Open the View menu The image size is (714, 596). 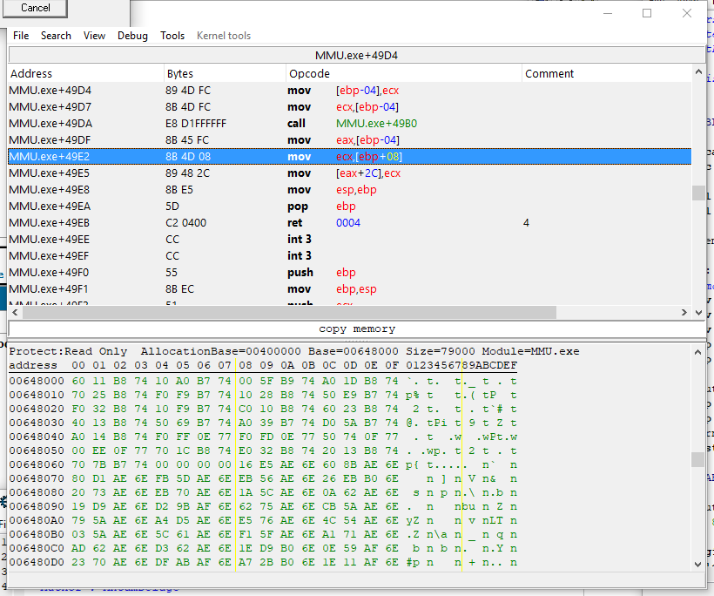tap(94, 36)
